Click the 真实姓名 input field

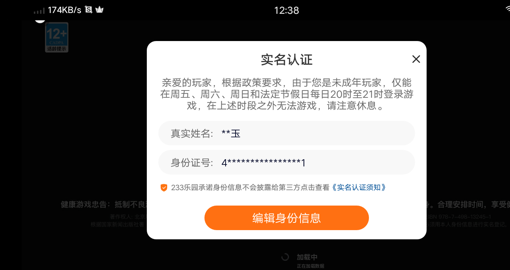[x=287, y=133]
